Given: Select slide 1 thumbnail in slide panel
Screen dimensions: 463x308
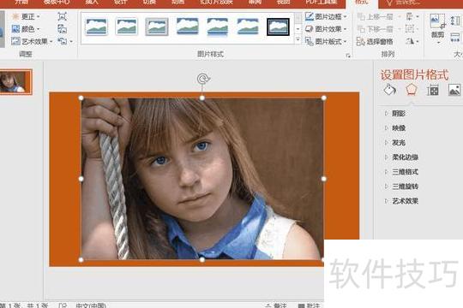Looking at the screenshot, I should coord(15,82).
